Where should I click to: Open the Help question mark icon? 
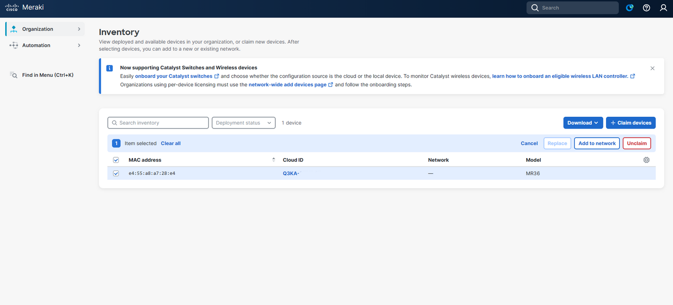[x=646, y=8]
